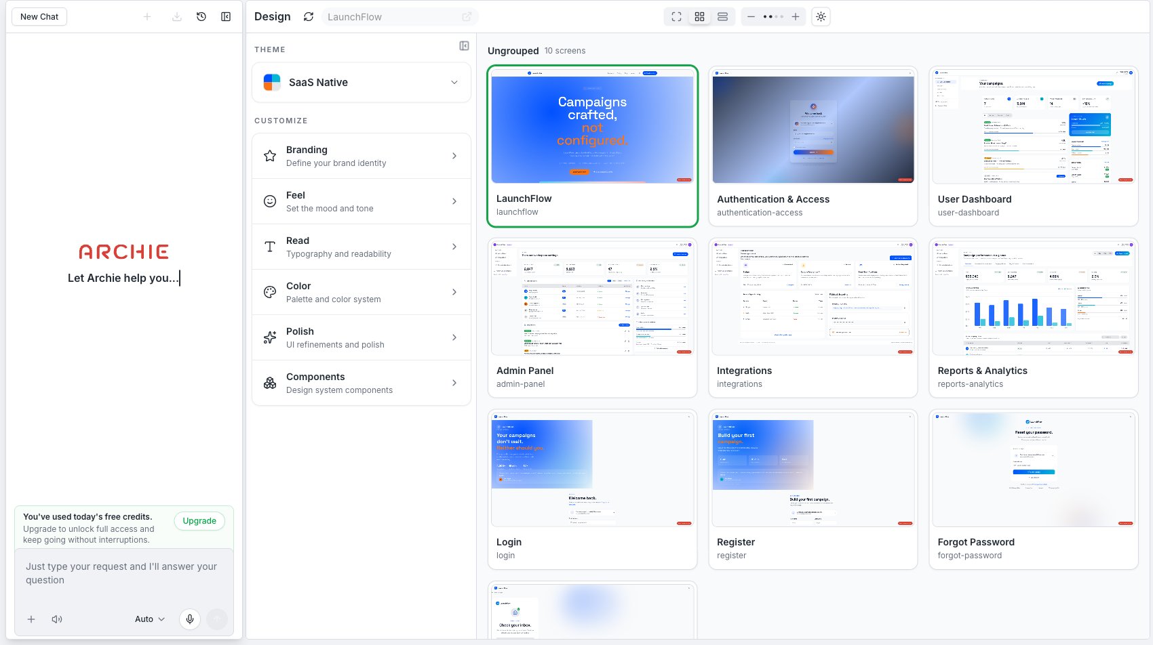Click the zoom level dots indicator
This screenshot has height=645, width=1153.
click(x=773, y=17)
